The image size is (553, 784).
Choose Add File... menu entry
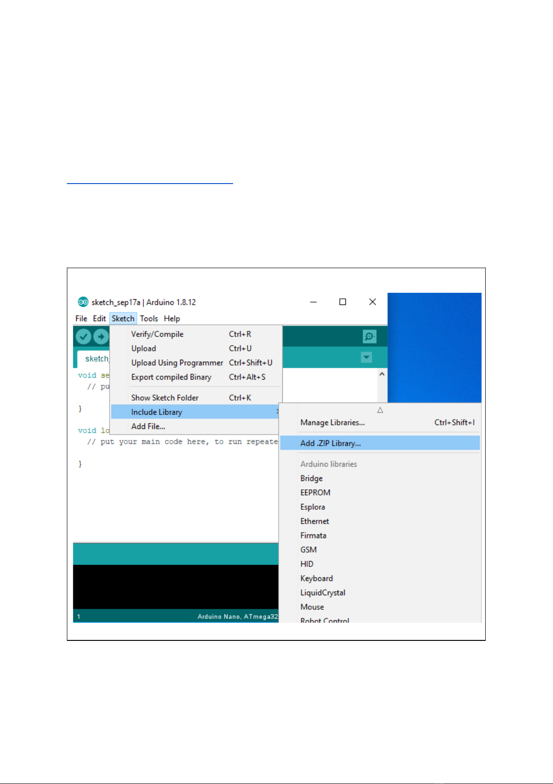point(195,427)
